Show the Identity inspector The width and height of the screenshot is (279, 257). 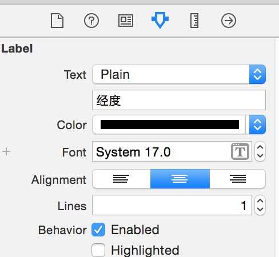(x=126, y=21)
